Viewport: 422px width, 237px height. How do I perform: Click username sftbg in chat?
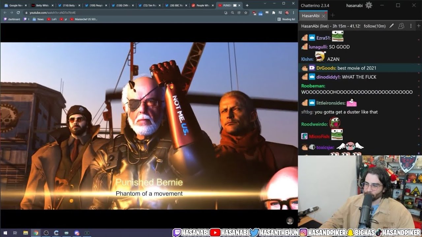coord(307,112)
